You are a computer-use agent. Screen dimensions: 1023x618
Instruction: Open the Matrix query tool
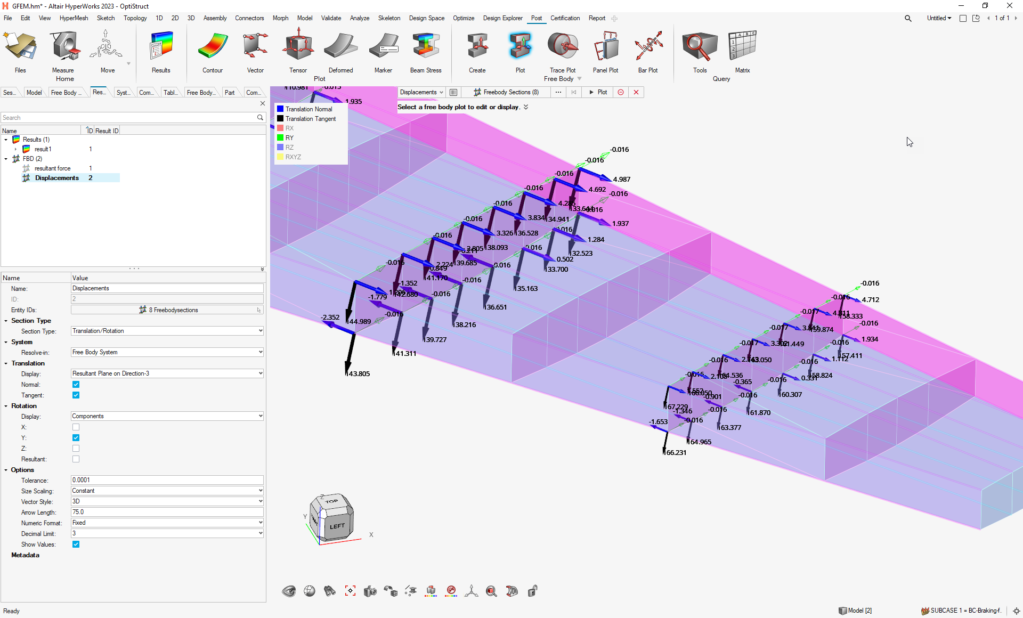(x=742, y=52)
